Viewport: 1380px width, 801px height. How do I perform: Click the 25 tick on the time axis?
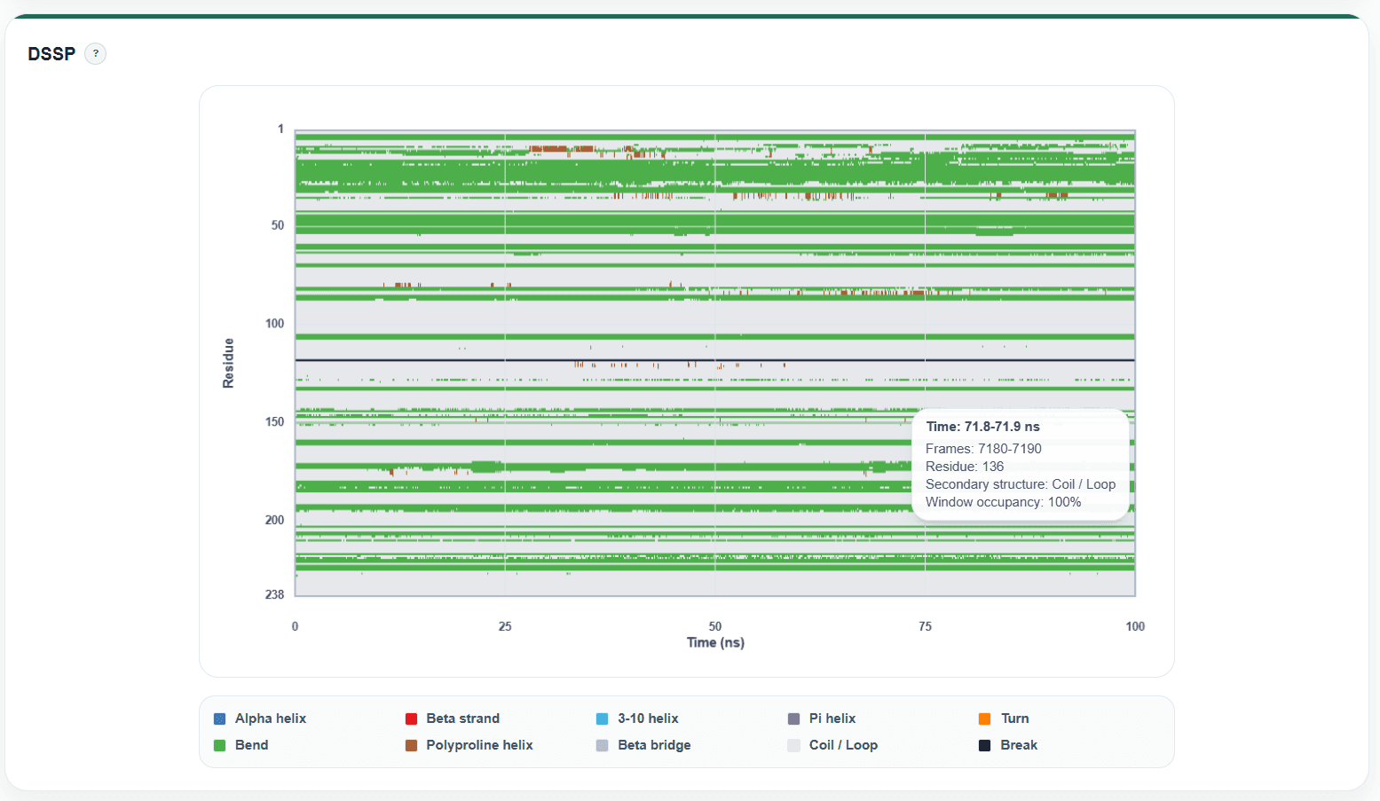(x=505, y=626)
